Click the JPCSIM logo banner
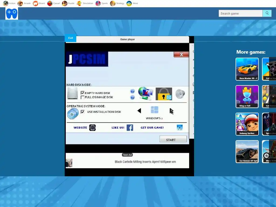This screenshot has width=276, height=207. [87, 59]
